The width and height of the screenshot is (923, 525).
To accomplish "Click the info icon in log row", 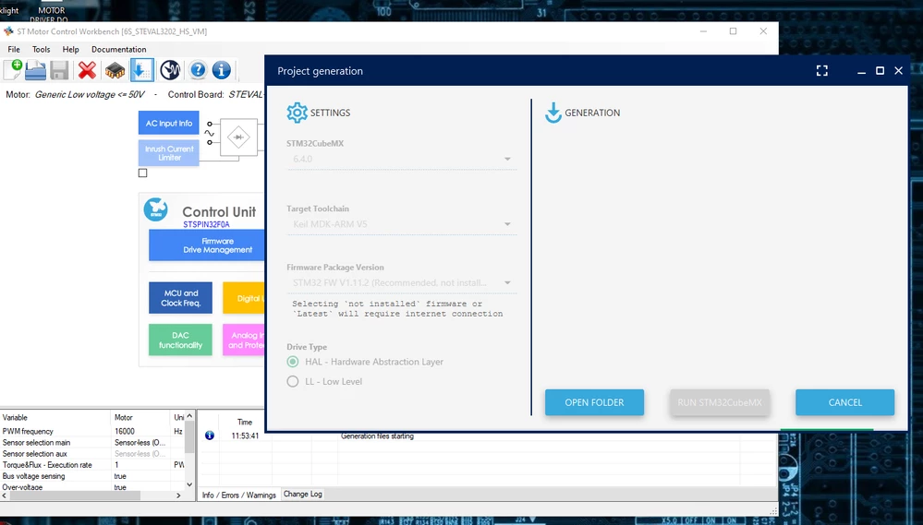I will (210, 436).
